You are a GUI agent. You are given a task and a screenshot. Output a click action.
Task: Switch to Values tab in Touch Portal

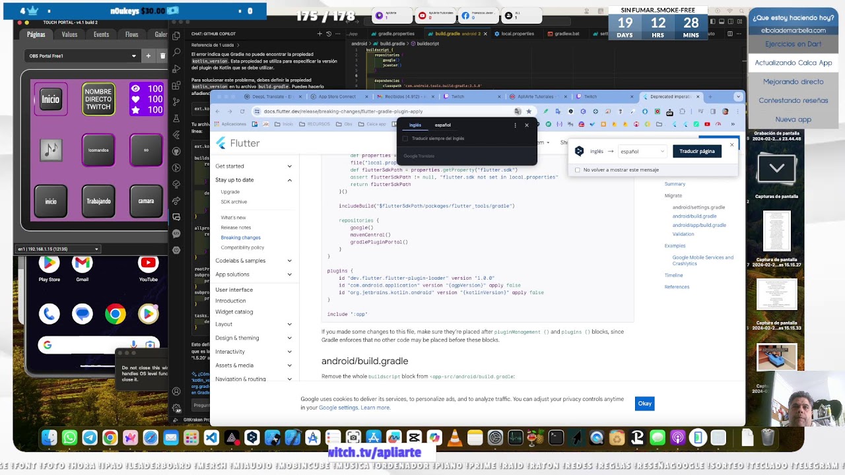69,34
